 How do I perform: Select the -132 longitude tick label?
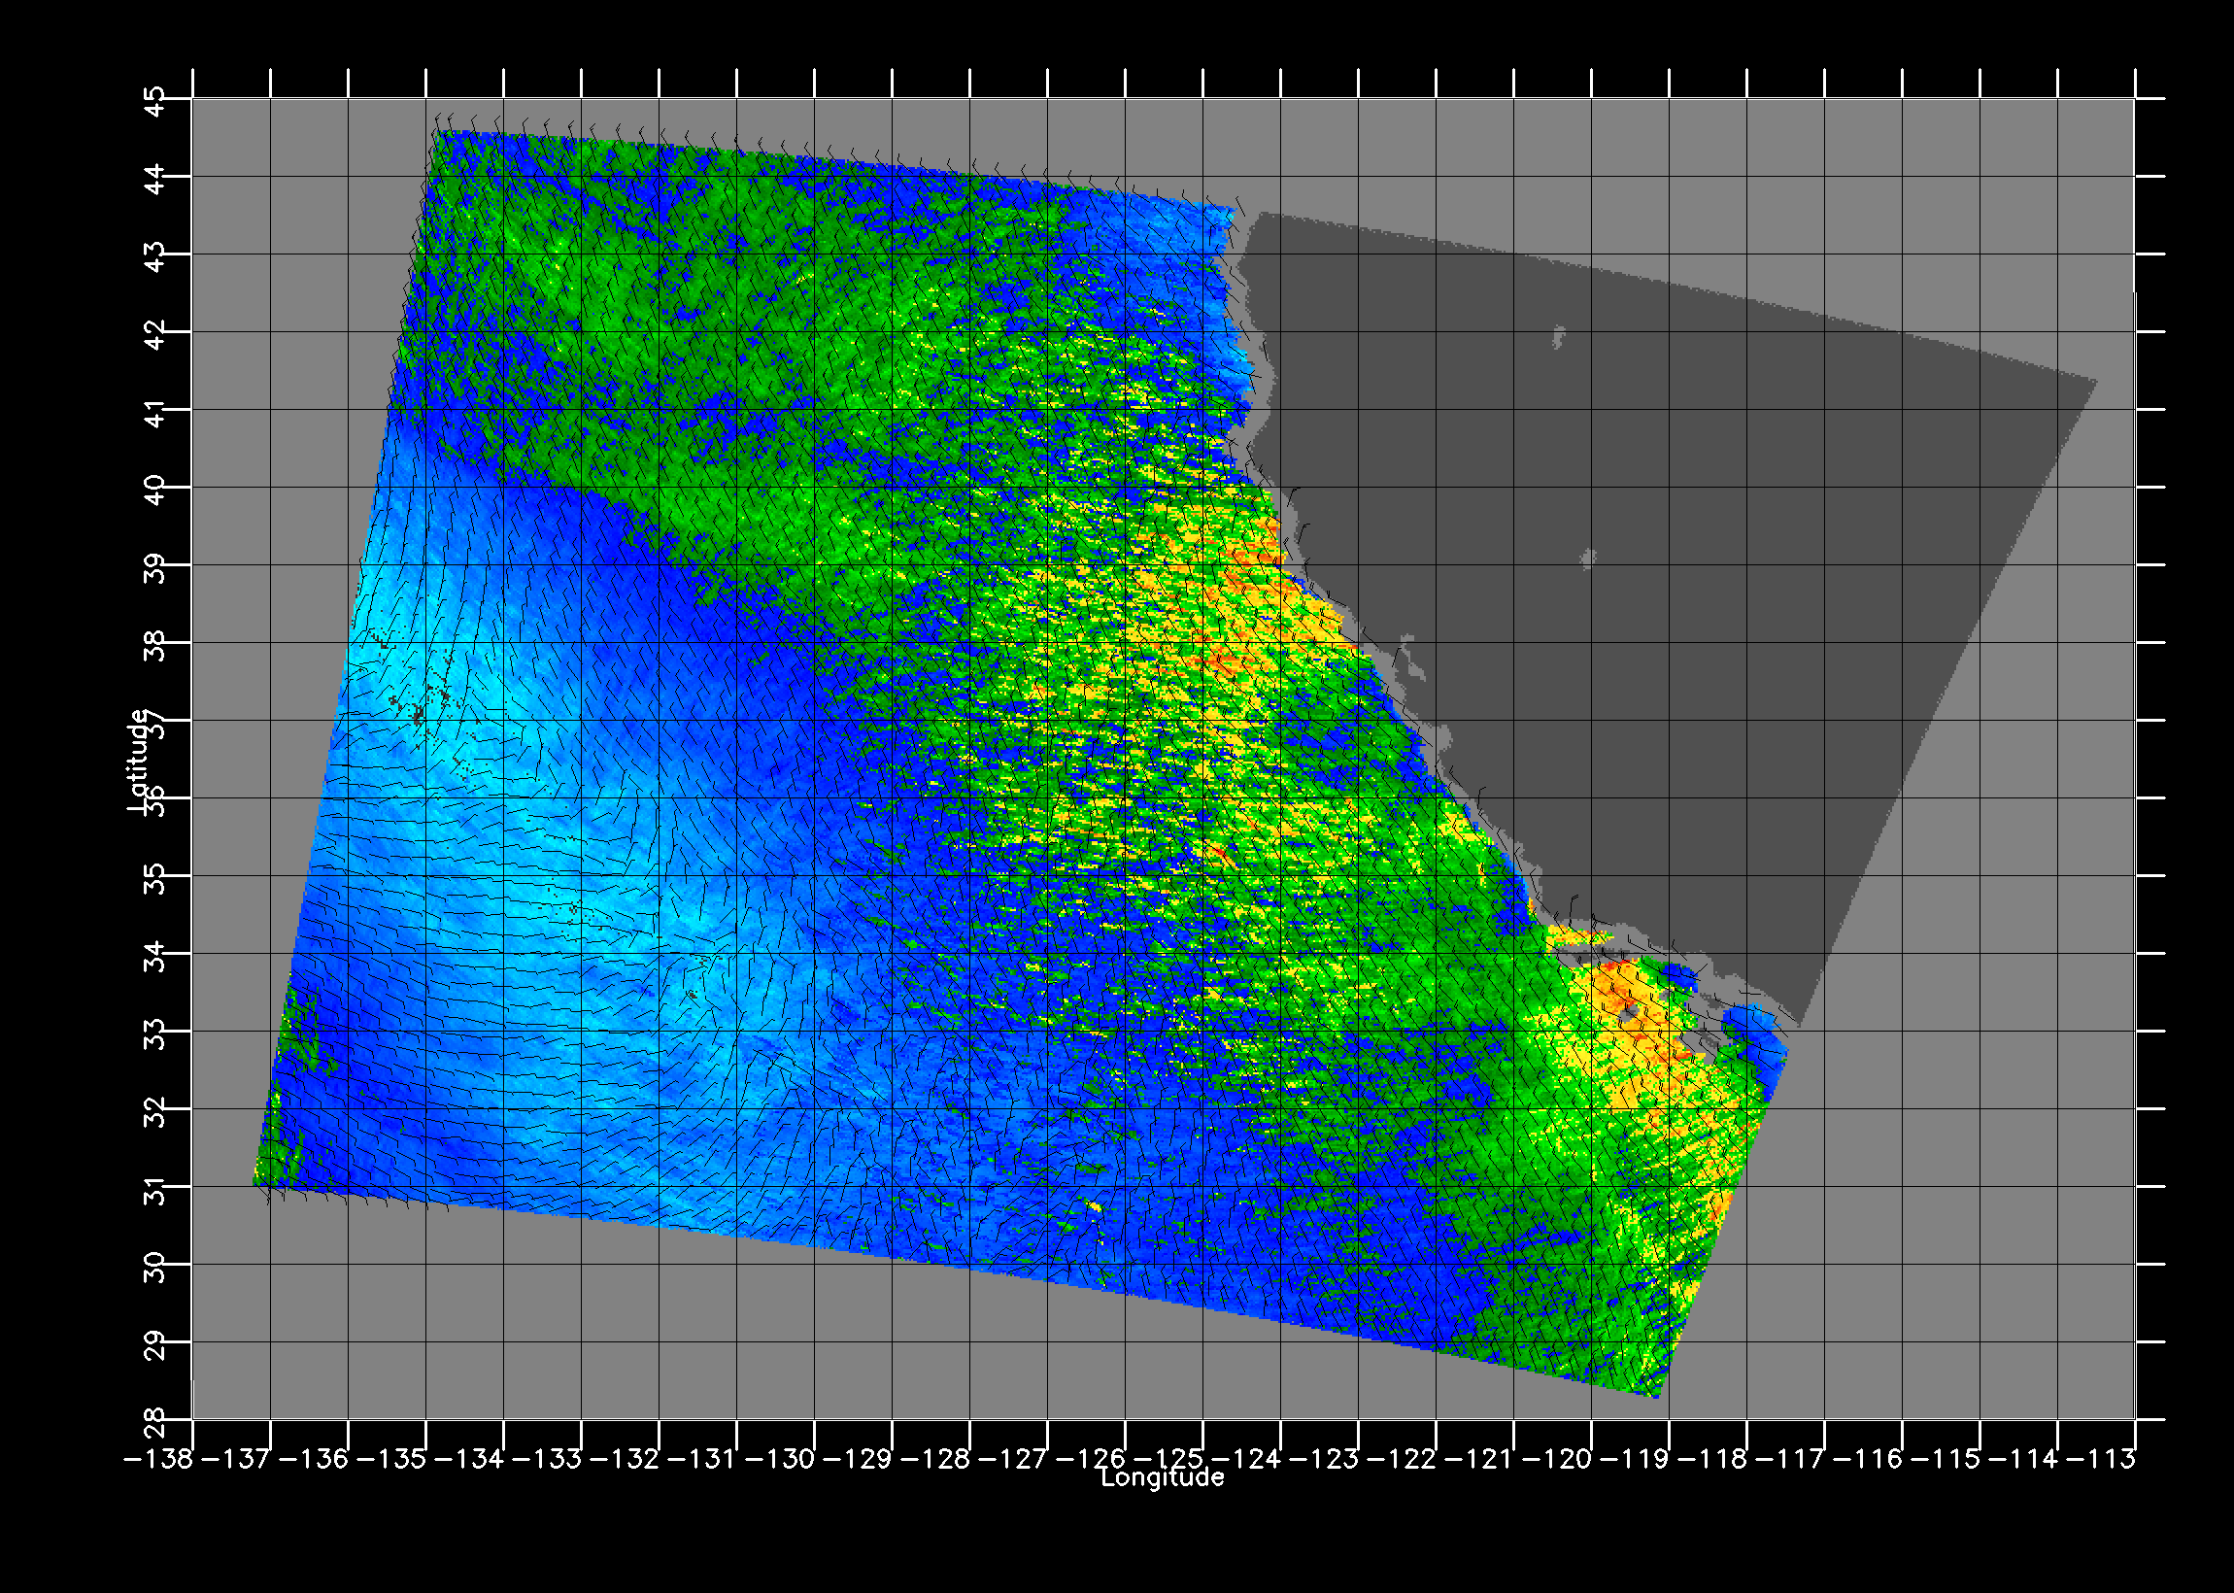625,1459
